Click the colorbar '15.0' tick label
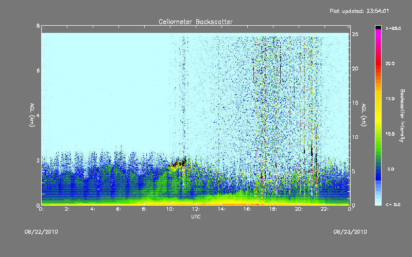 [390, 99]
